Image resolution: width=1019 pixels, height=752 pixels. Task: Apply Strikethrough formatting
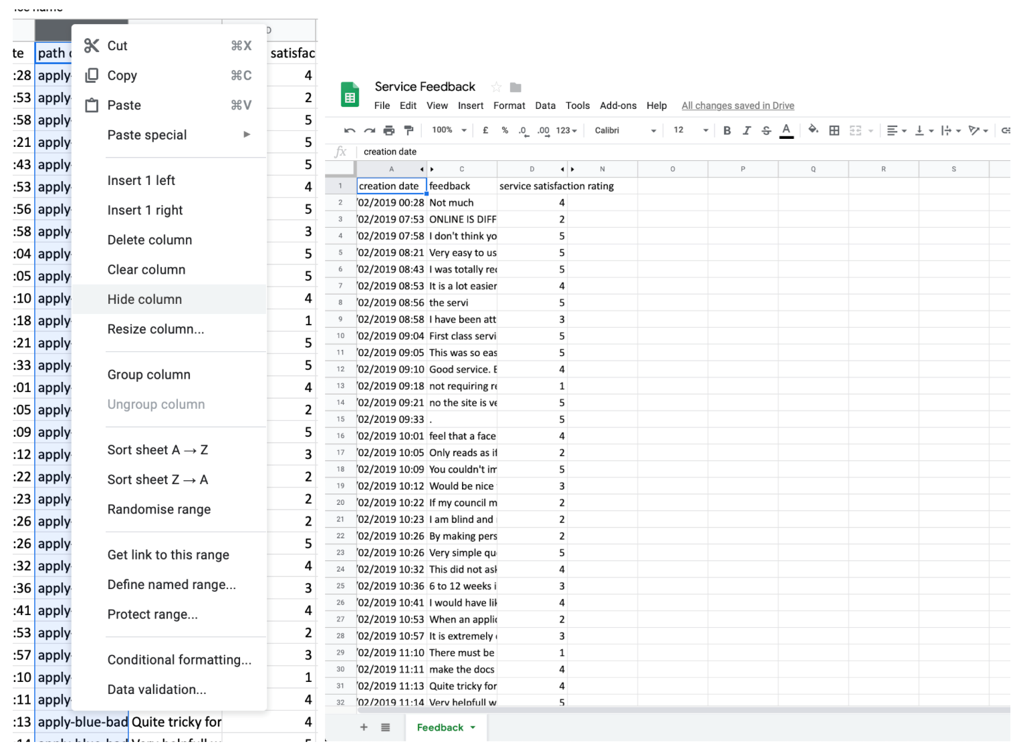coord(766,131)
